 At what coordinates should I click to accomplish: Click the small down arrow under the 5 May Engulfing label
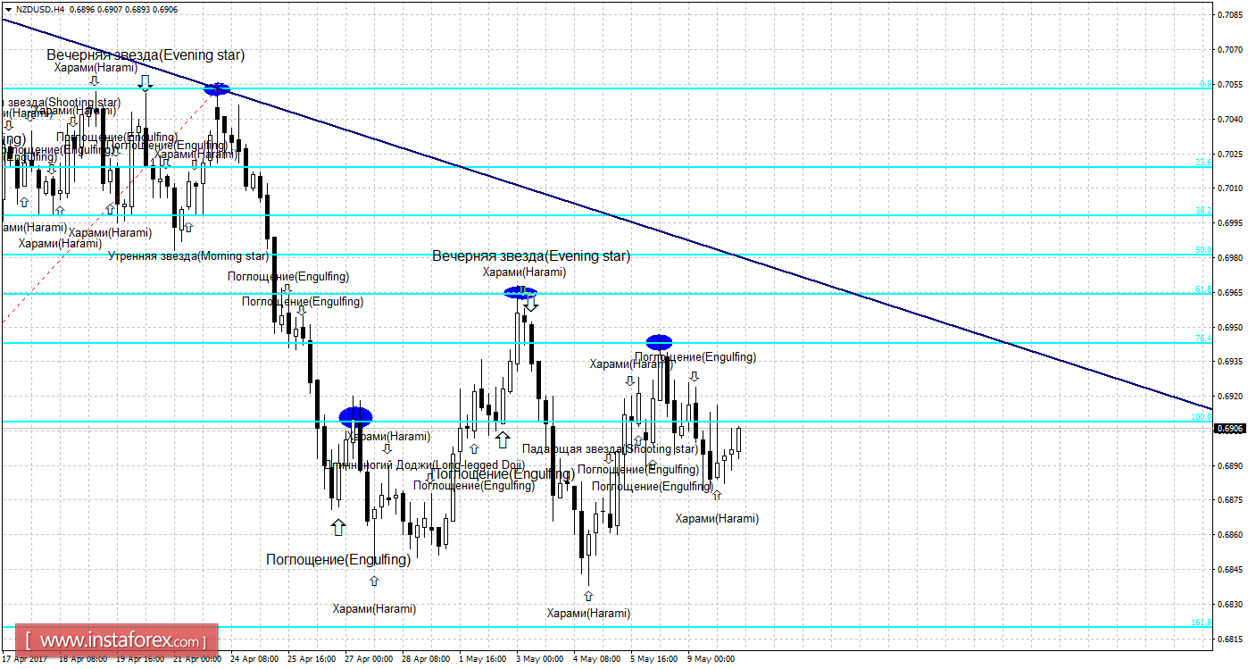[x=694, y=376]
